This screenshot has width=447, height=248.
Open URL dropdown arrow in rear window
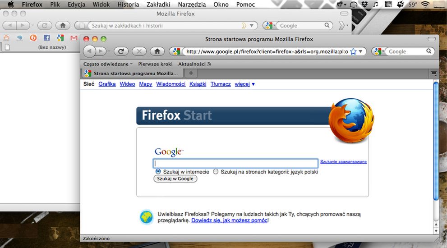pos(251,26)
